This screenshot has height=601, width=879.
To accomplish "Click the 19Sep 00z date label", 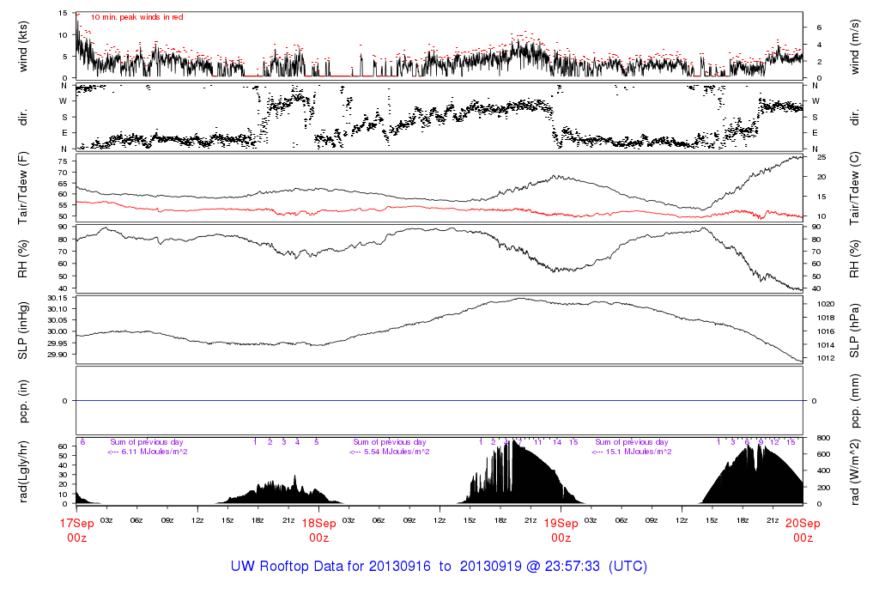I will 561,529.
